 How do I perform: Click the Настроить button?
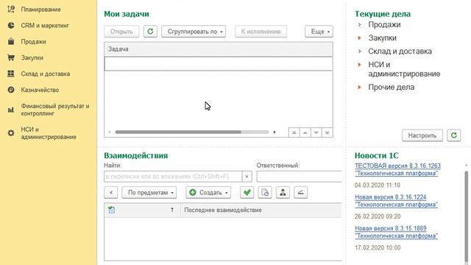pos(422,135)
